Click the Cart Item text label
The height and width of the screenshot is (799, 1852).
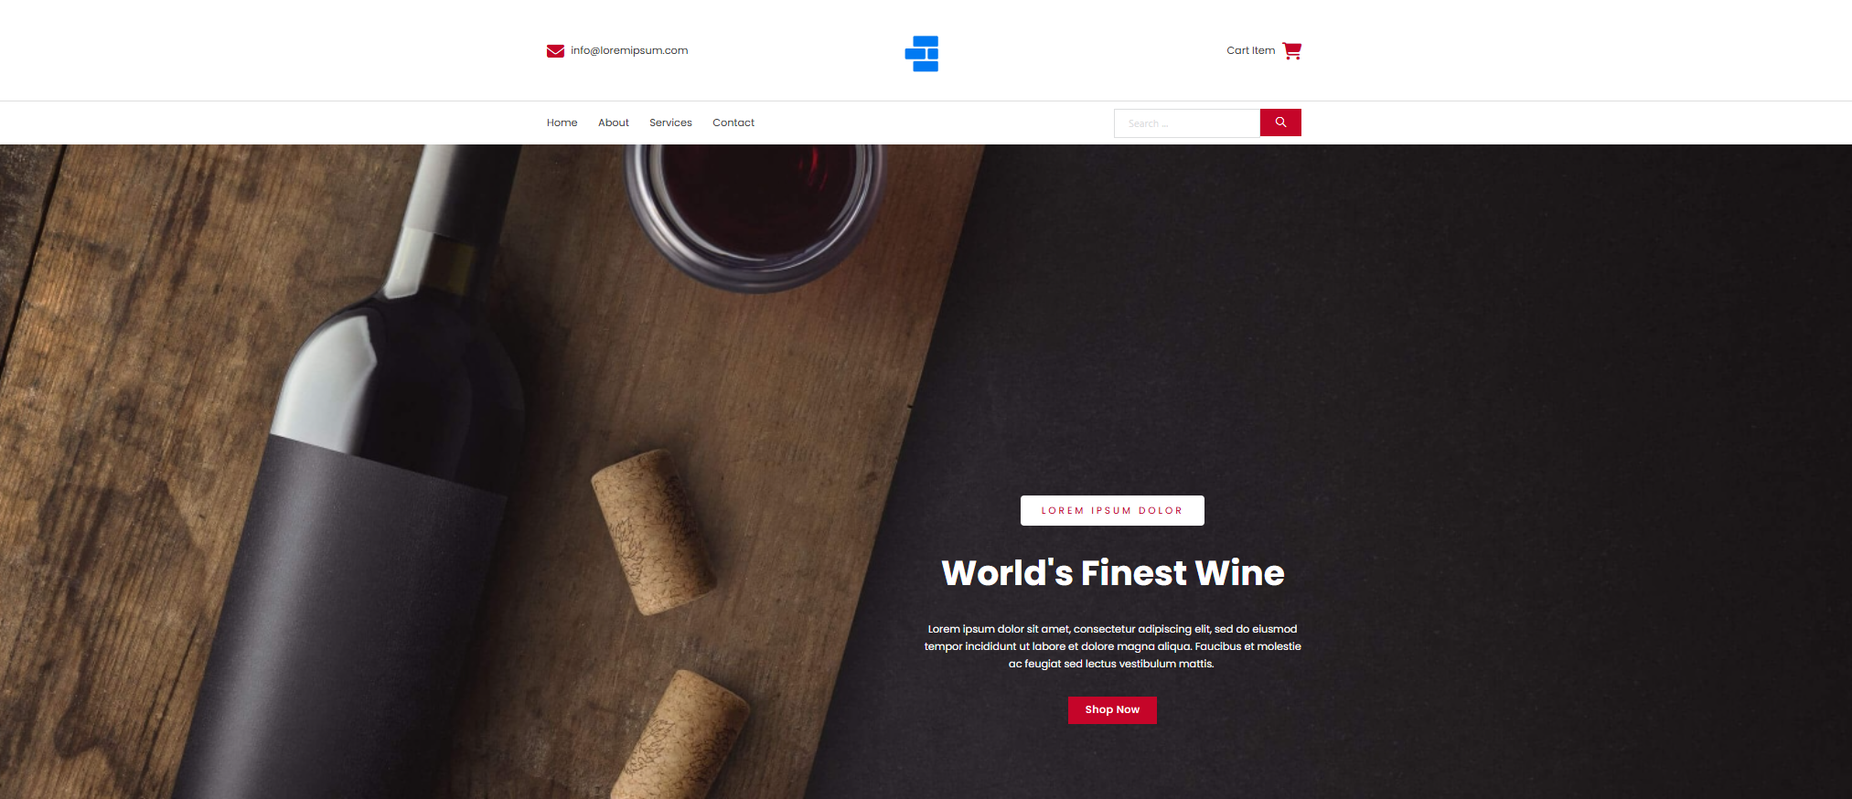1250,50
